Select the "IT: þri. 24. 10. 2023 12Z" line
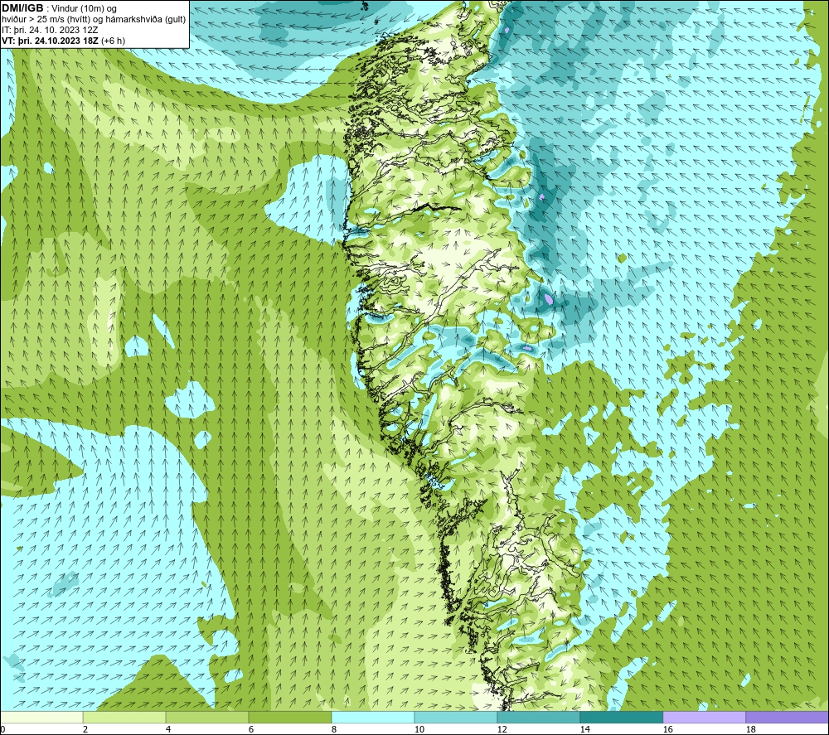The height and width of the screenshot is (735, 829). [x=50, y=30]
